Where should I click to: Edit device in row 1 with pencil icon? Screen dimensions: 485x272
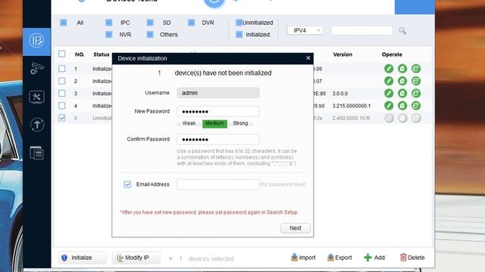point(389,69)
